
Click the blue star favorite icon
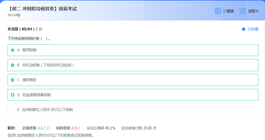click(243, 29)
